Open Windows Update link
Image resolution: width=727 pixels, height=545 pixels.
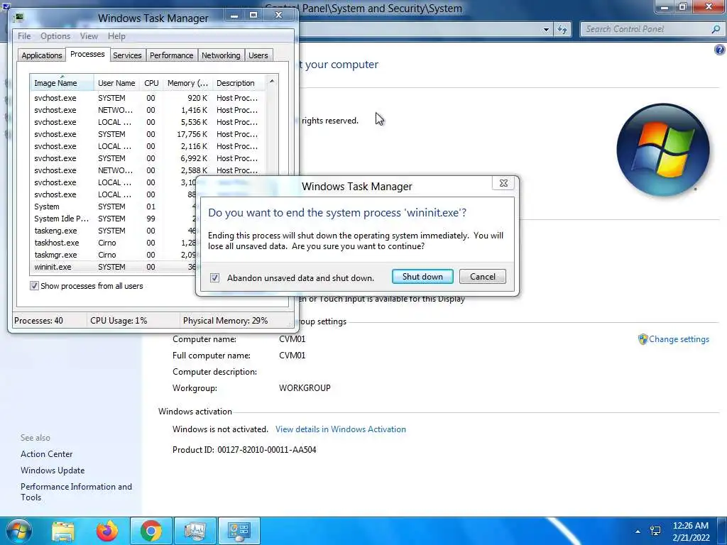coord(53,470)
